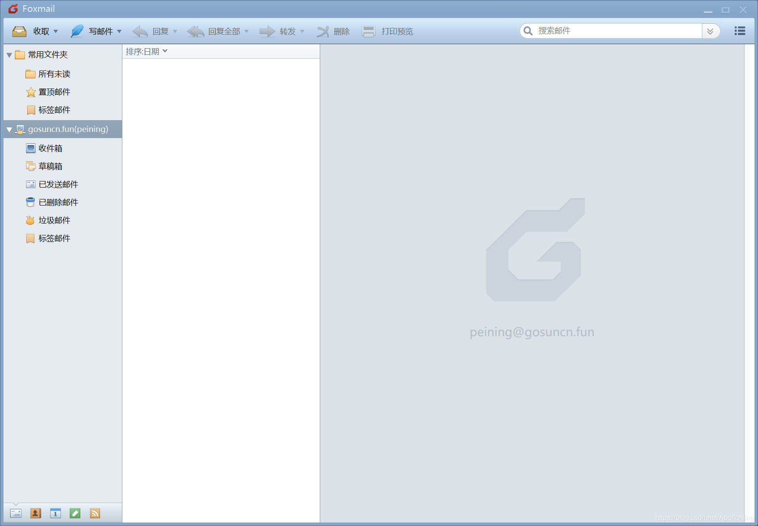Screen dimensions: 758x526
Task: Click the magnifier icon in search box
Action: pos(528,31)
